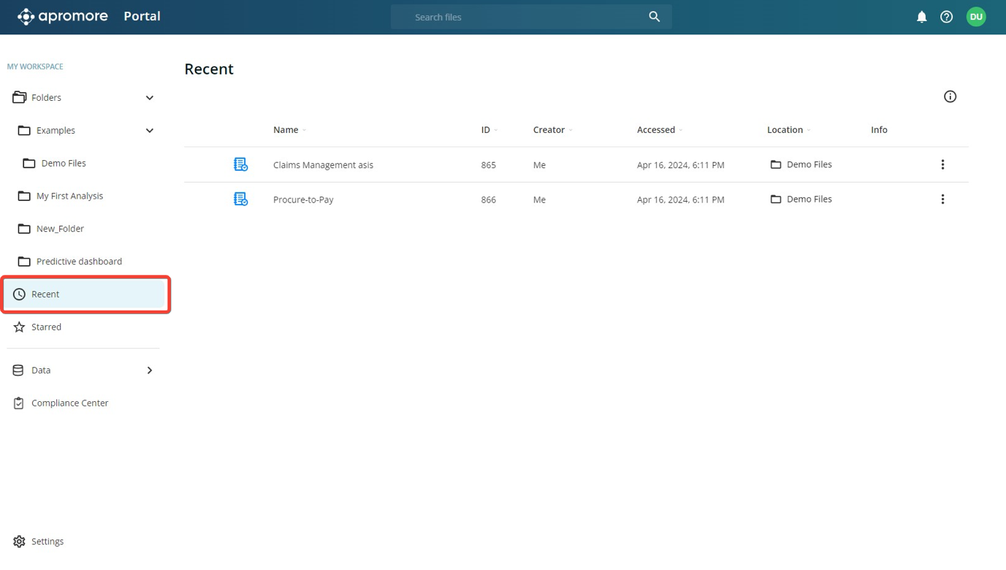Open the help question mark icon
The width and height of the screenshot is (1006, 570).
pyautogui.click(x=946, y=17)
